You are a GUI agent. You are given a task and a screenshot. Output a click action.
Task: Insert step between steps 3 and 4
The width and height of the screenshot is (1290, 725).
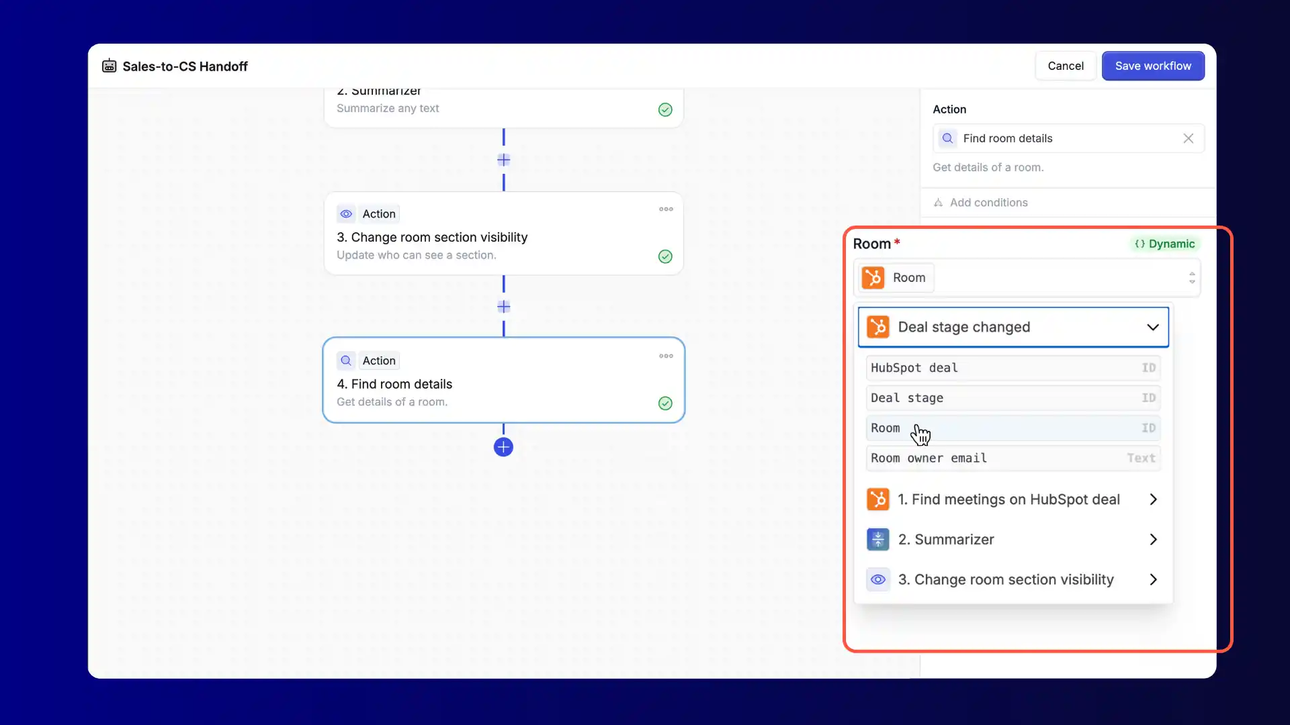(x=503, y=307)
